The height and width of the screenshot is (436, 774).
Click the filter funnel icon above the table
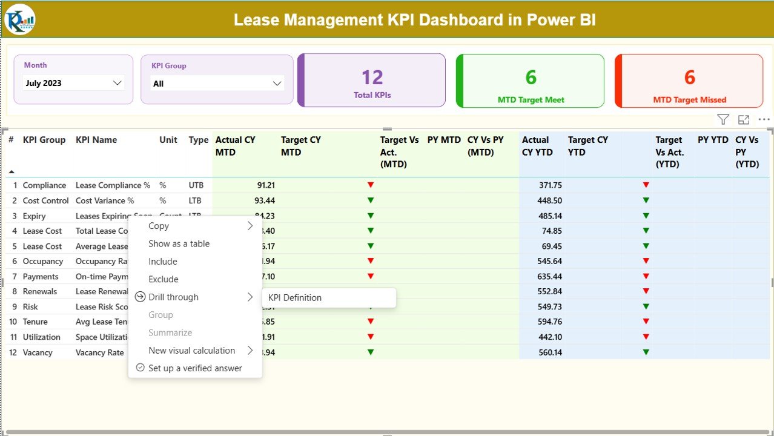tap(723, 119)
